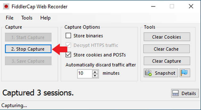Click the camera icon on Snapshot button
201x110 pixels.
coord(148,73)
